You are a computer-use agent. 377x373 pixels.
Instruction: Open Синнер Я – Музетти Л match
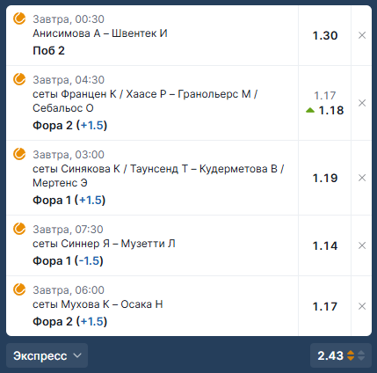[x=104, y=244]
